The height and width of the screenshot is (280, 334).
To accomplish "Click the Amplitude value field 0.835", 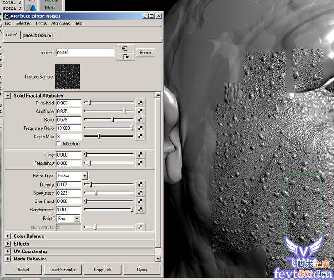I will pyautogui.click(x=69, y=111).
